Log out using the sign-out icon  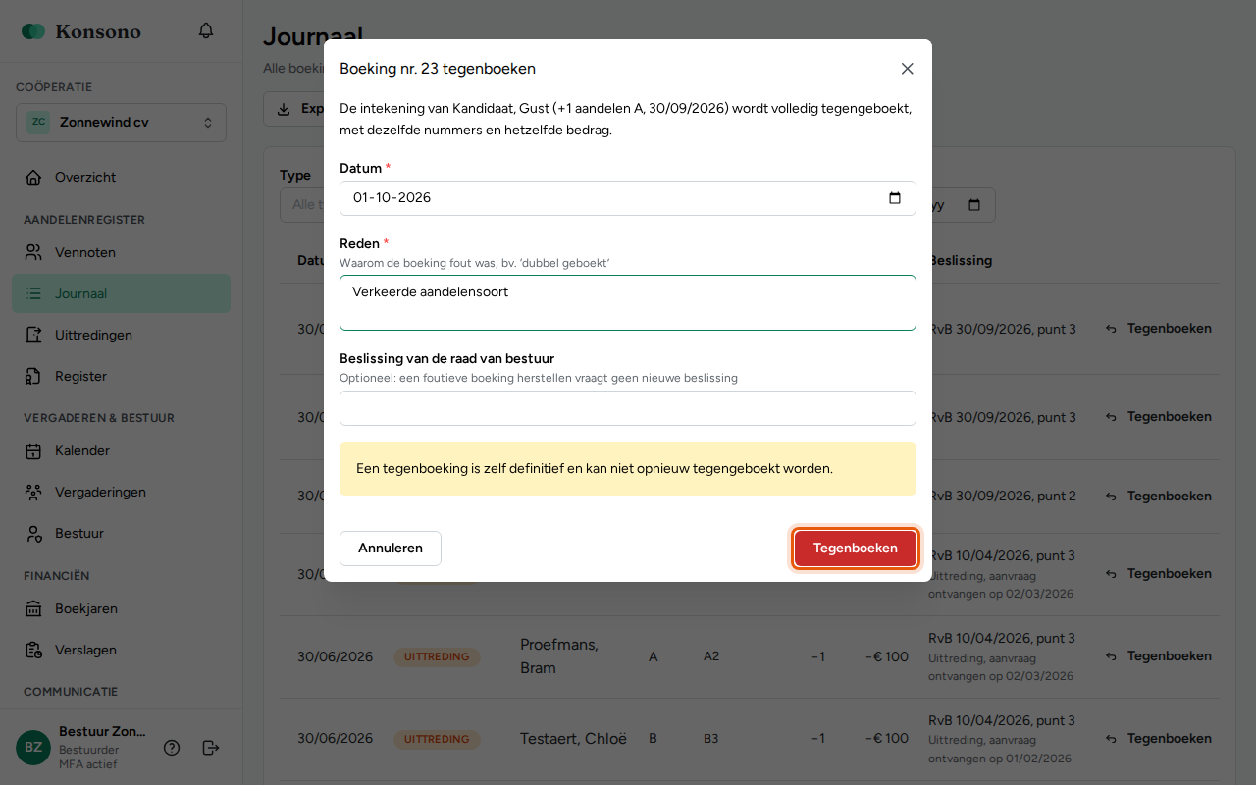coord(211,748)
